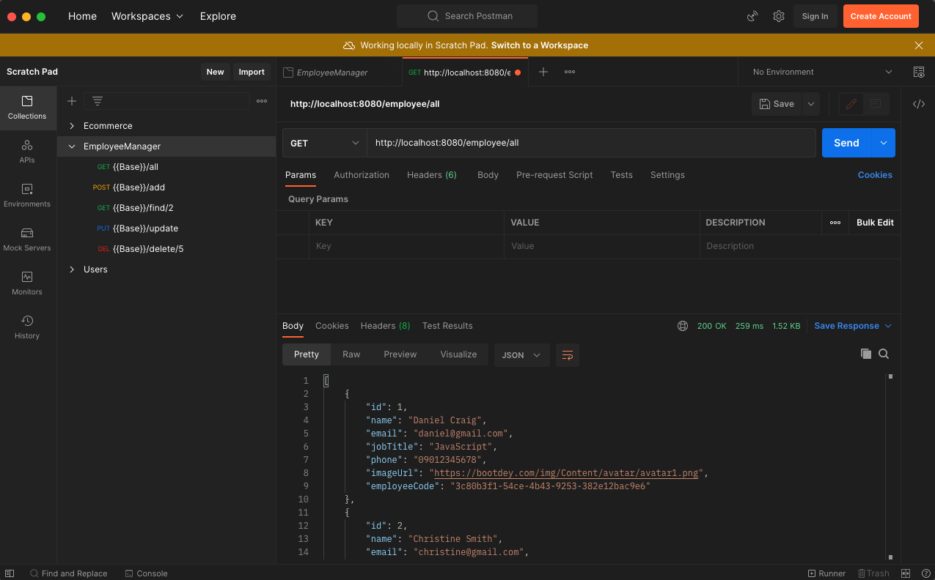Click the blue Send button

pos(846,143)
